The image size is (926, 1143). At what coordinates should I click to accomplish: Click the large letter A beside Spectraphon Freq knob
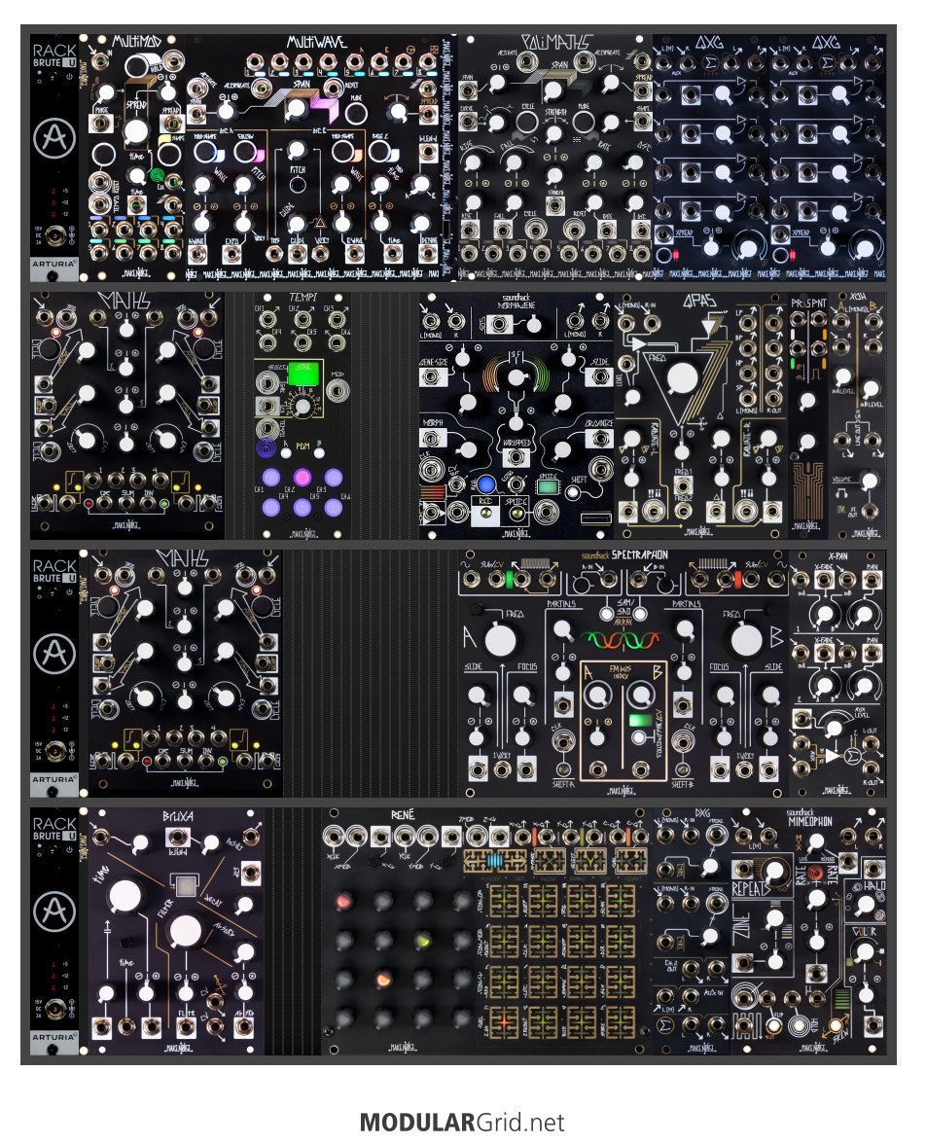[x=470, y=637]
